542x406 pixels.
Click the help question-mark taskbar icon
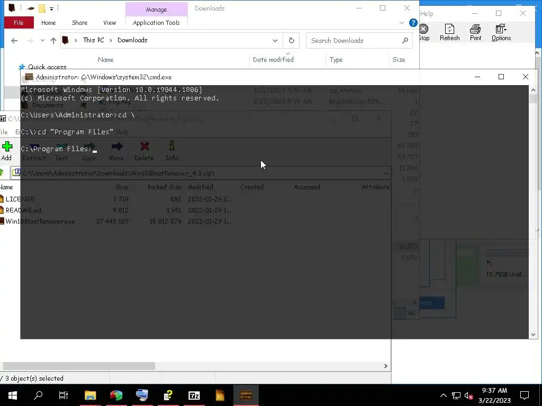[x=168, y=395]
